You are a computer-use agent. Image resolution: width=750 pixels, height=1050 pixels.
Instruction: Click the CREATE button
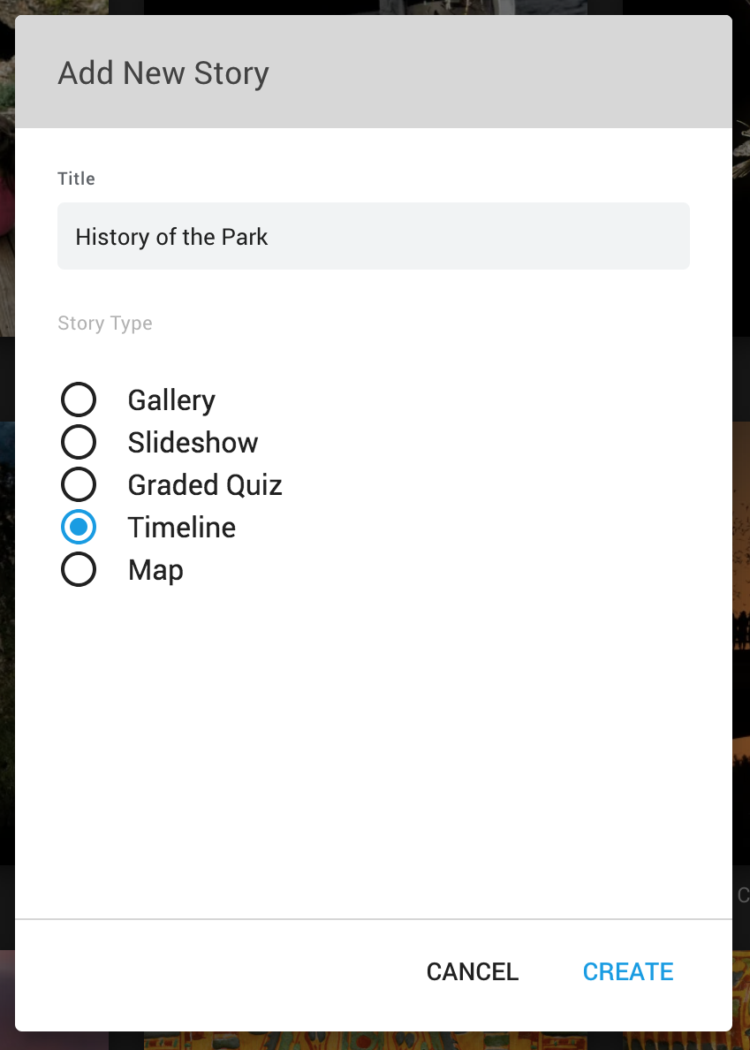(627, 971)
